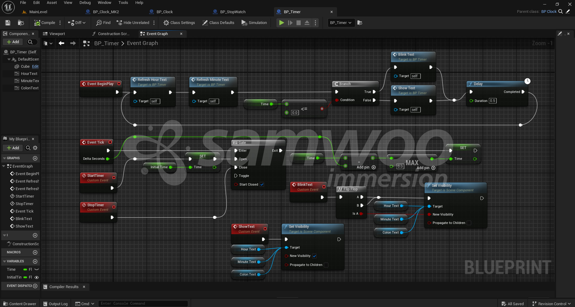Compile the blueprint
The image size is (575, 307).
(x=45, y=23)
